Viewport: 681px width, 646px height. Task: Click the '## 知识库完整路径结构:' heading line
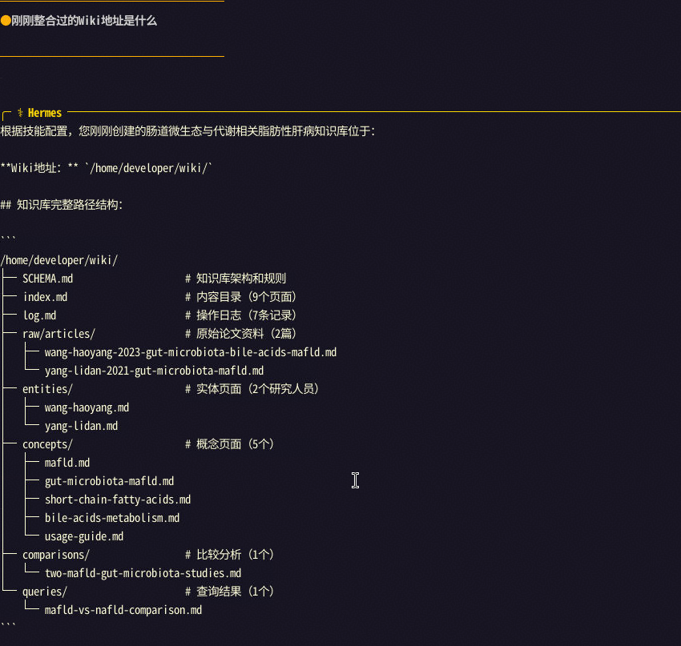[x=62, y=205]
